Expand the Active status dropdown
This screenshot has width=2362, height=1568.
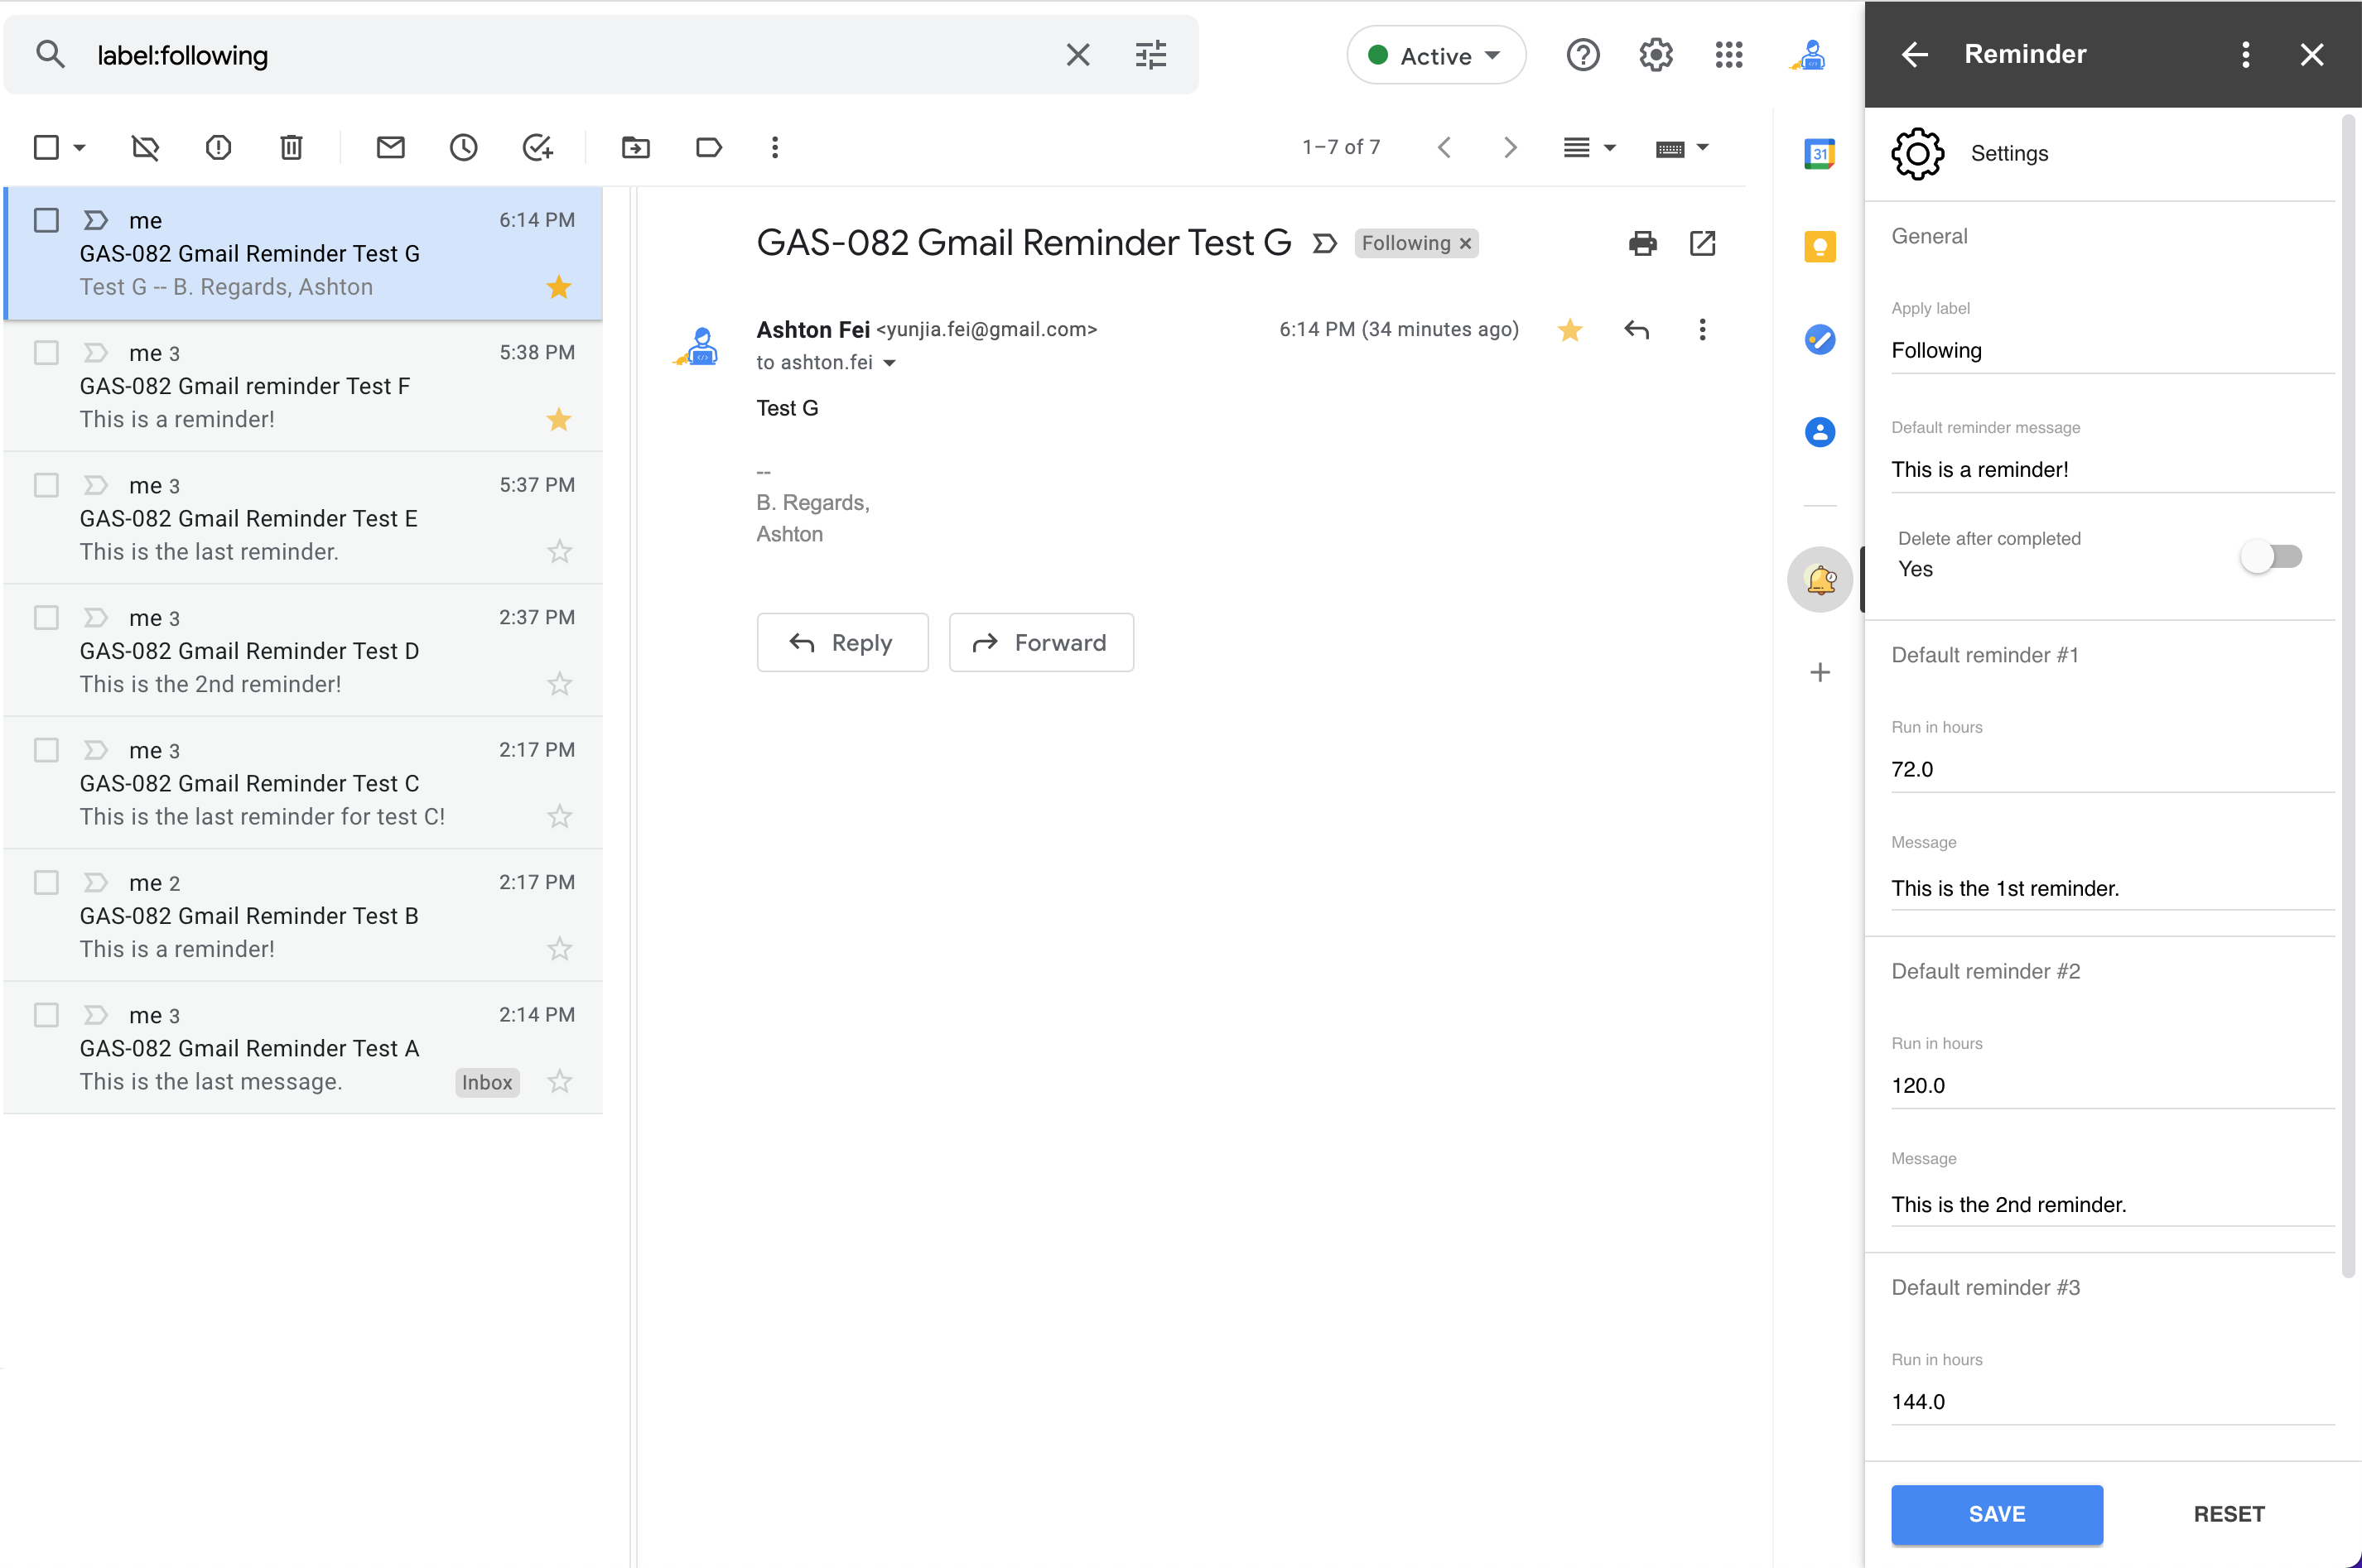1435,56
